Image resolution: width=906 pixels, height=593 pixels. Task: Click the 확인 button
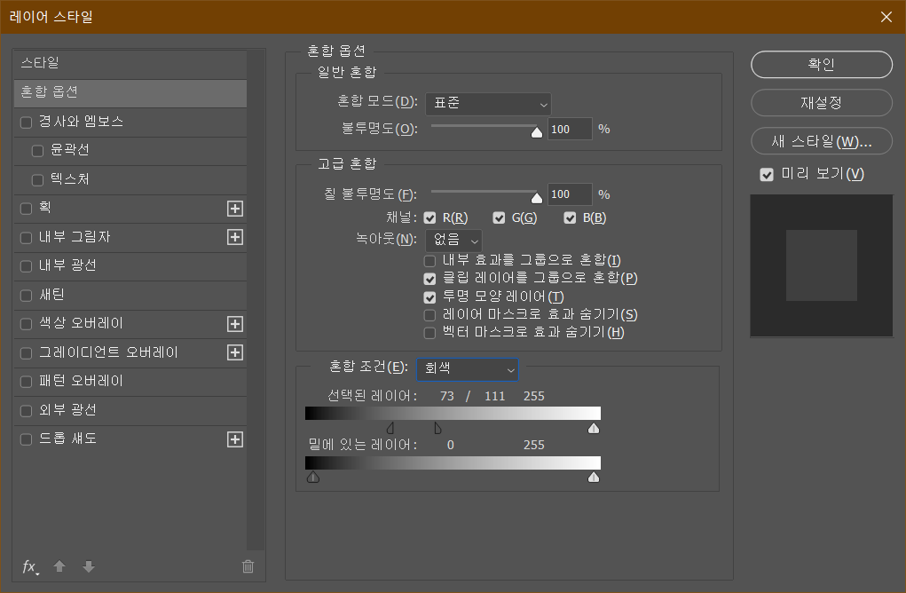[x=822, y=64]
